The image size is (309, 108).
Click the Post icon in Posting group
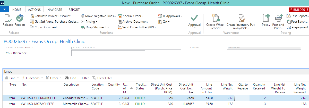point(266,19)
